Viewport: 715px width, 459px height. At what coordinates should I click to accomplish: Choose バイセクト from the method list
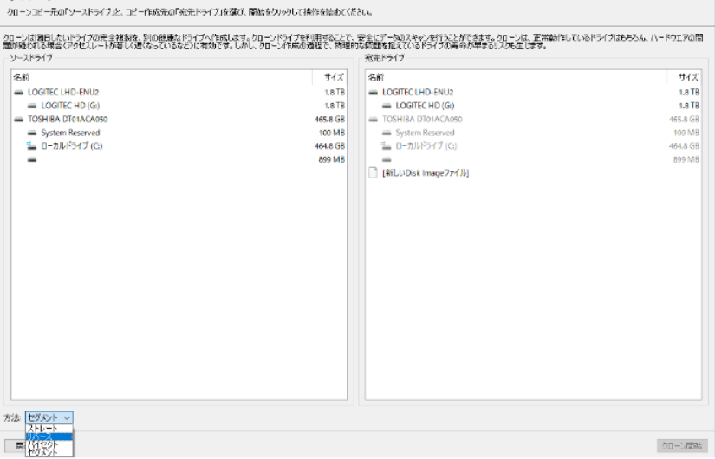tap(43, 444)
